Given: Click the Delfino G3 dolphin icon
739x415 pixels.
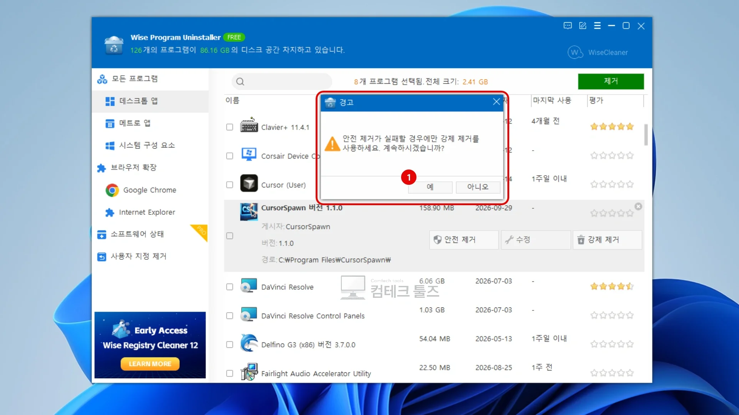Looking at the screenshot, I should click(x=249, y=343).
